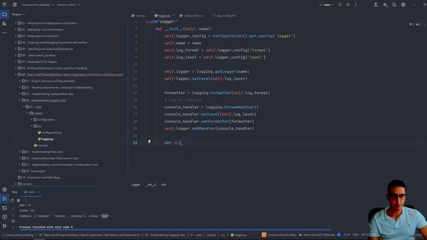
Task: Open More Actions next to Debug
Action: (356, 5)
